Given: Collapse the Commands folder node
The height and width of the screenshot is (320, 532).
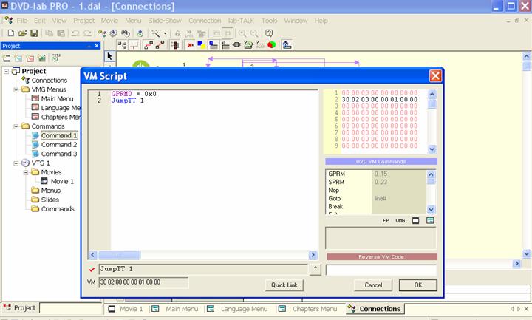Looking at the screenshot, I should [x=16, y=126].
